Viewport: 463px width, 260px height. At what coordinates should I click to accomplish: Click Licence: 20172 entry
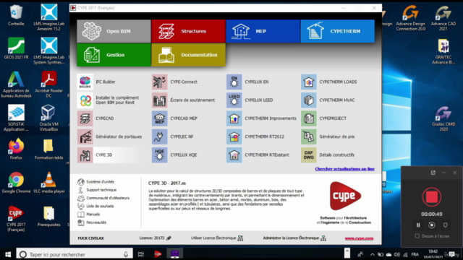(156, 238)
